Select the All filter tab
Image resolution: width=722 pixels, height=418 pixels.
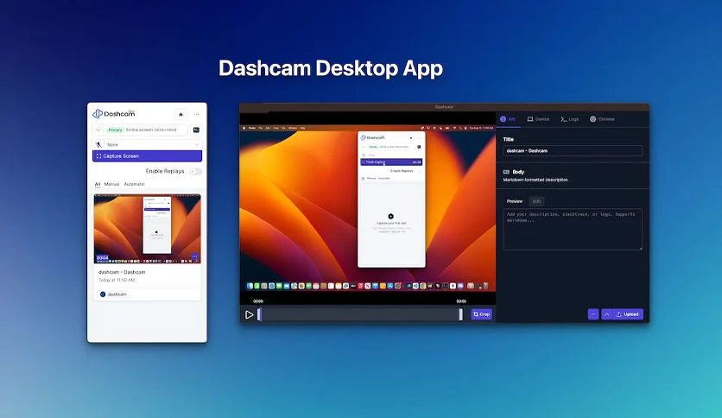(97, 184)
